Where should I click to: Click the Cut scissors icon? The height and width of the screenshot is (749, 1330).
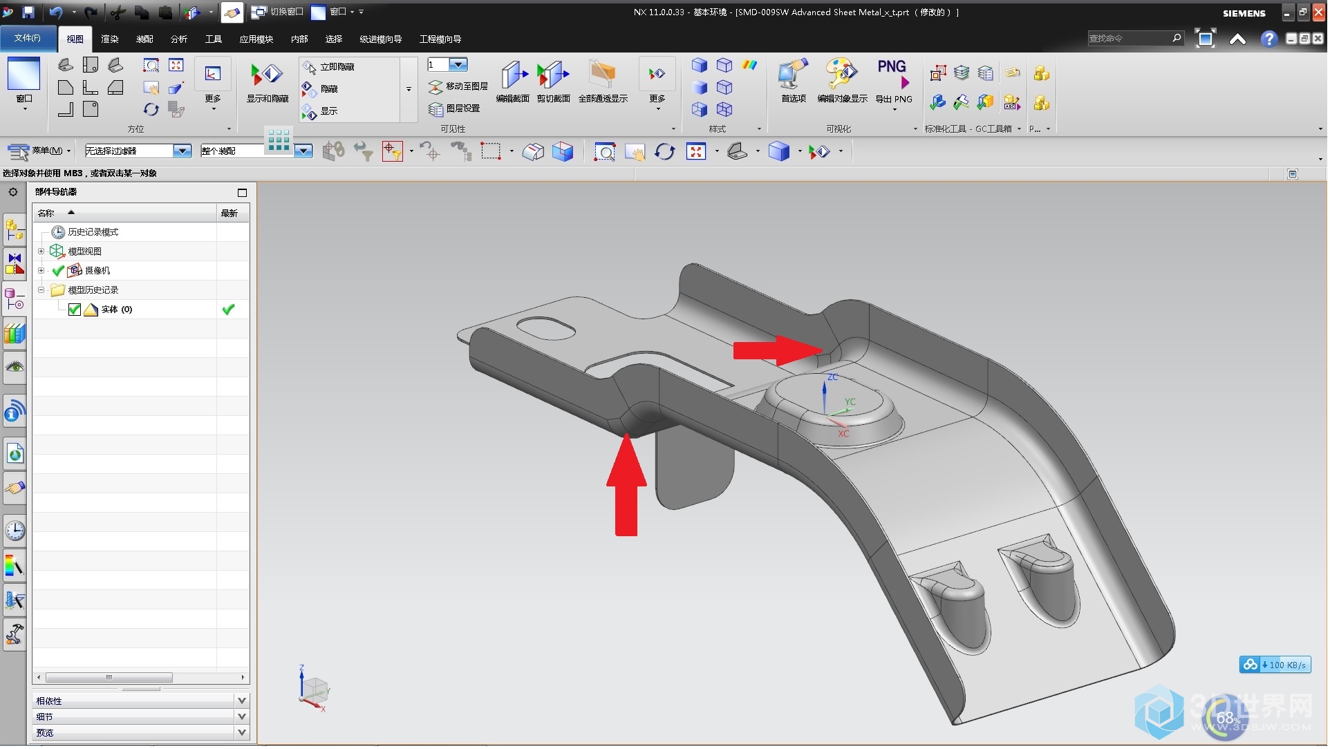pos(118,12)
